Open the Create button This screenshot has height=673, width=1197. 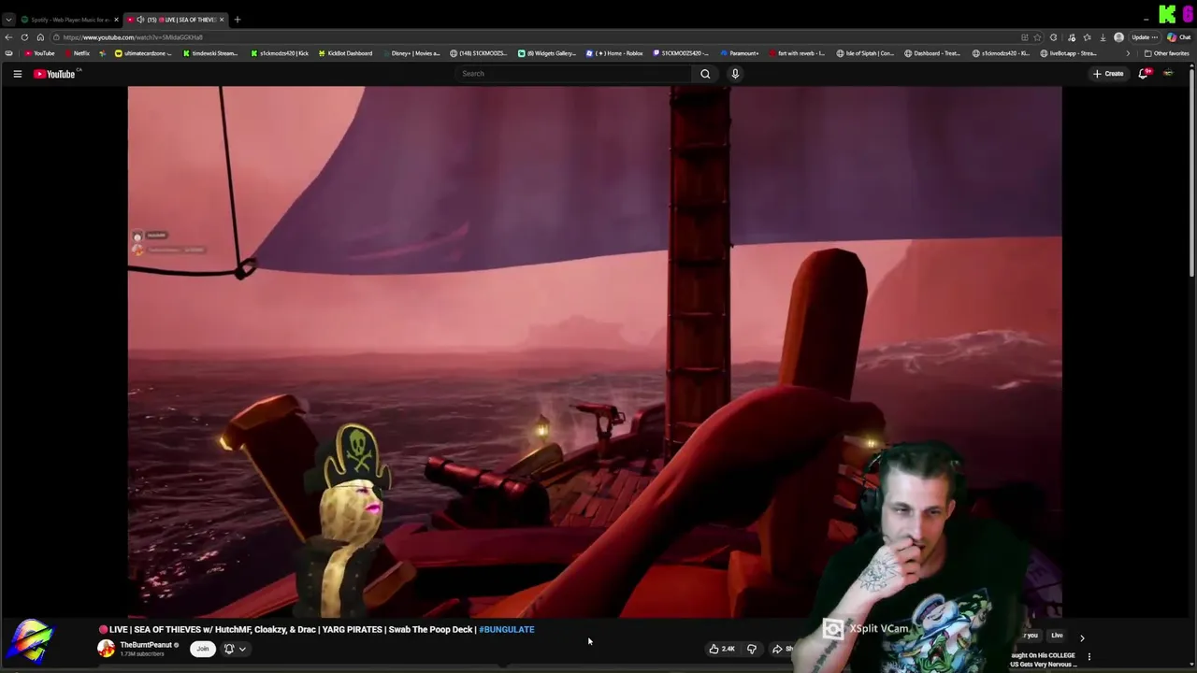(x=1108, y=74)
